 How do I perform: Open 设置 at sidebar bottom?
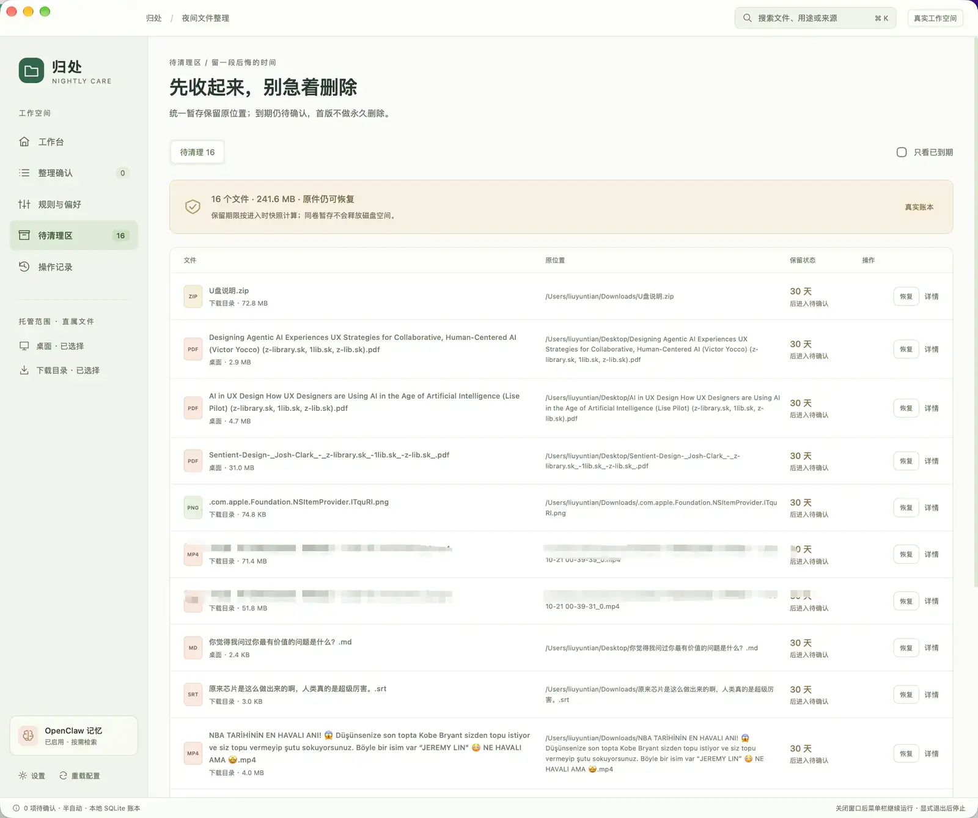tap(32, 776)
